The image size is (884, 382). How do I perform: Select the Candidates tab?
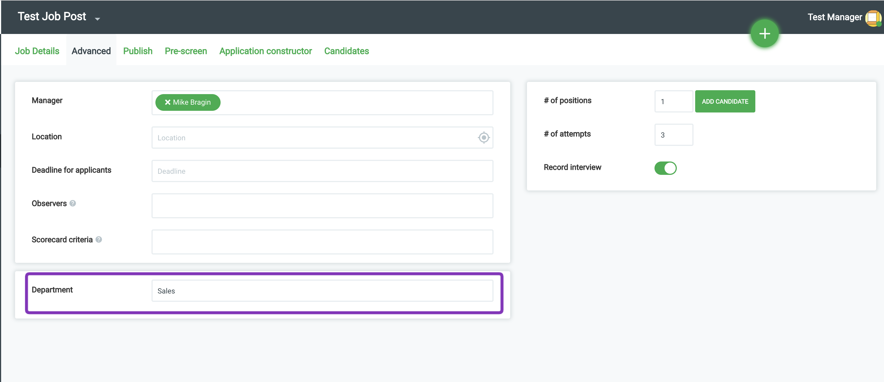[346, 51]
